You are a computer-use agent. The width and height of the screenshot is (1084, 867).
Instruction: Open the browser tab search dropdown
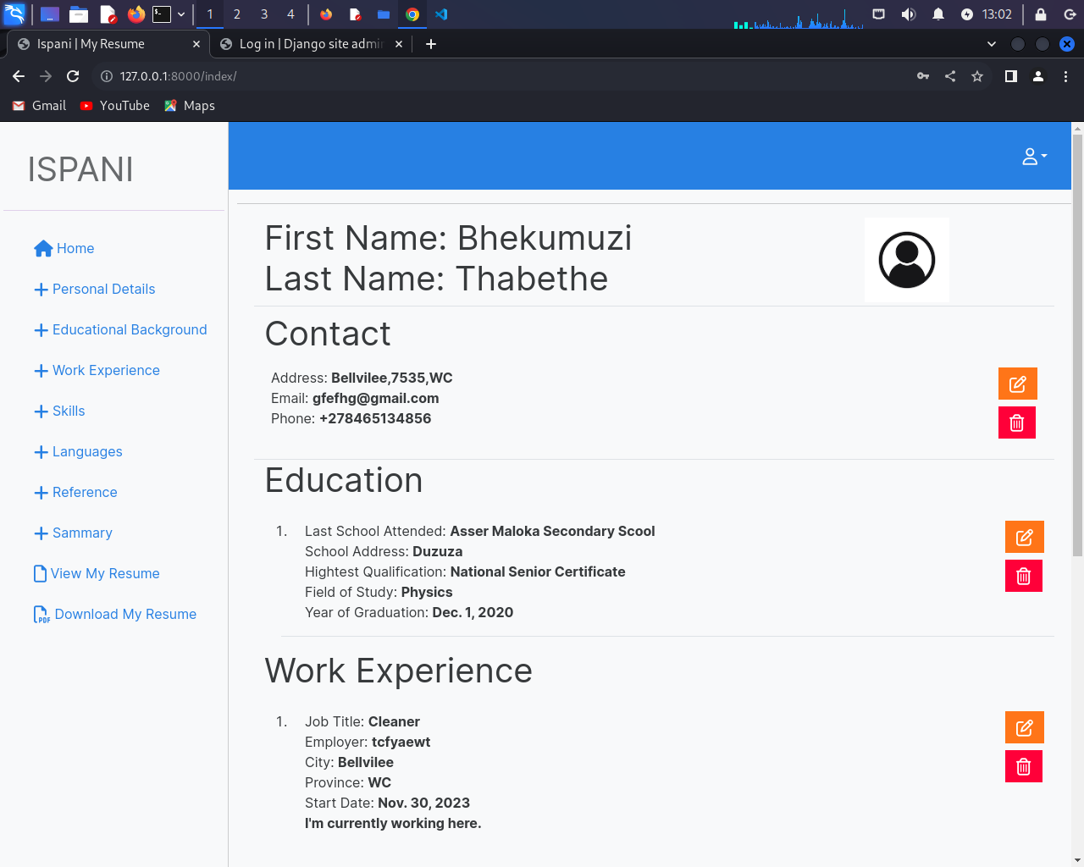click(x=991, y=44)
